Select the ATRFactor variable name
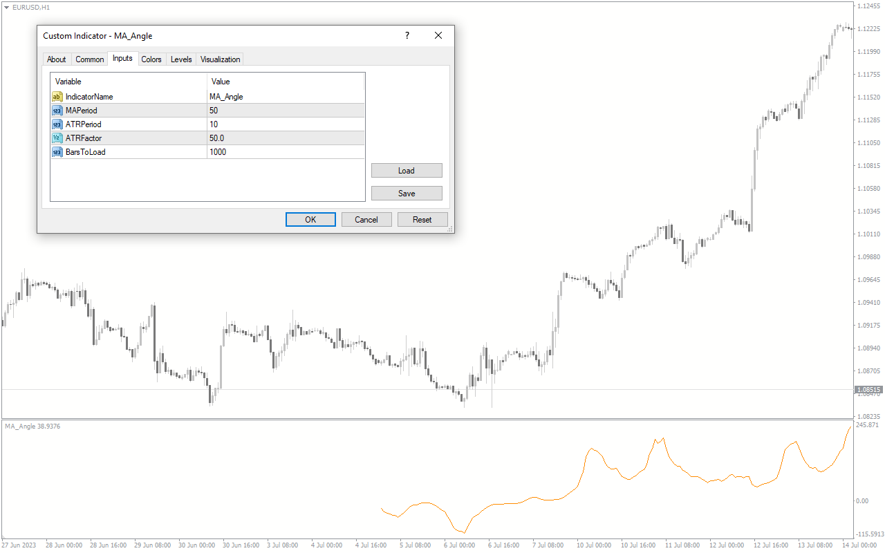 [84, 138]
